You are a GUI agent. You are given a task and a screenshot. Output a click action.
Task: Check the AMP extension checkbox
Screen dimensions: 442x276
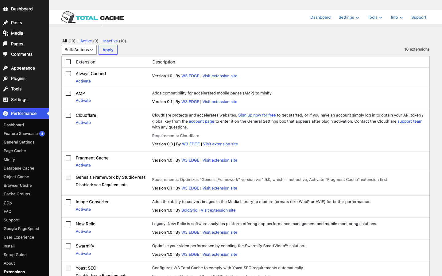point(68,93)
